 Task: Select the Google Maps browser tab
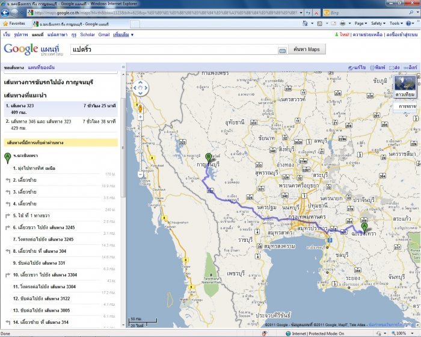80,24
